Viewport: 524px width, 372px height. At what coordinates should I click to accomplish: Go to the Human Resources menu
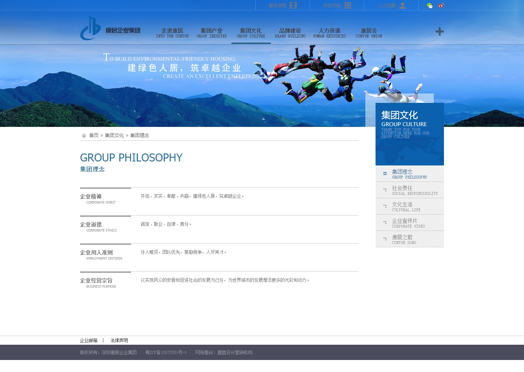coord(329,33)
